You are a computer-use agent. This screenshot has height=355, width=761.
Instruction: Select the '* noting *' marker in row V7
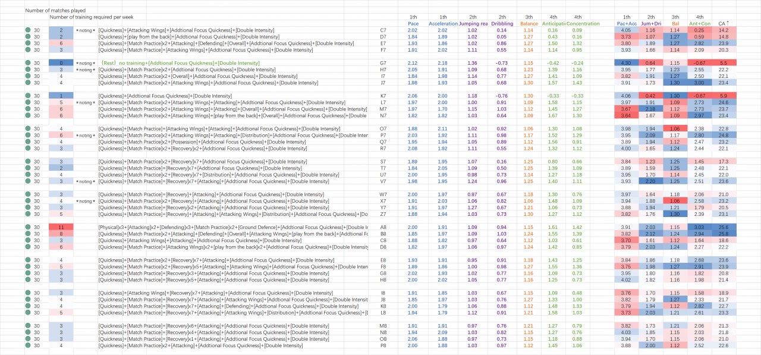(x=85, y=181)
